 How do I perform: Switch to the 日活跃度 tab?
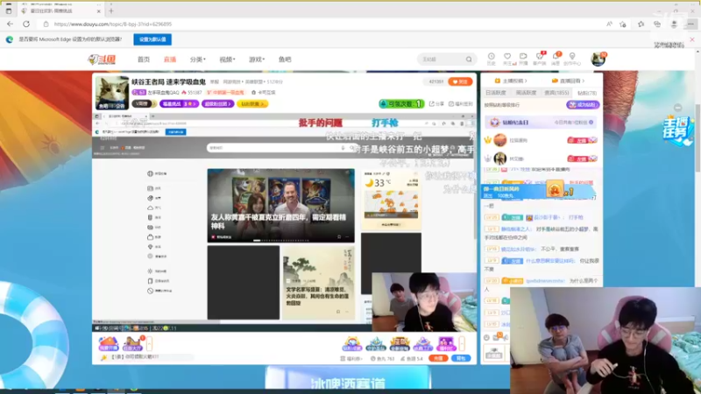496,93
